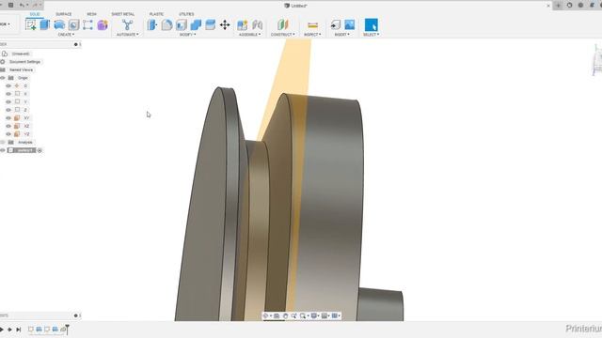This screenshot has height=338, width=602.
Task: Toggle visibility of the Origin folder
Action: point(3,78)
